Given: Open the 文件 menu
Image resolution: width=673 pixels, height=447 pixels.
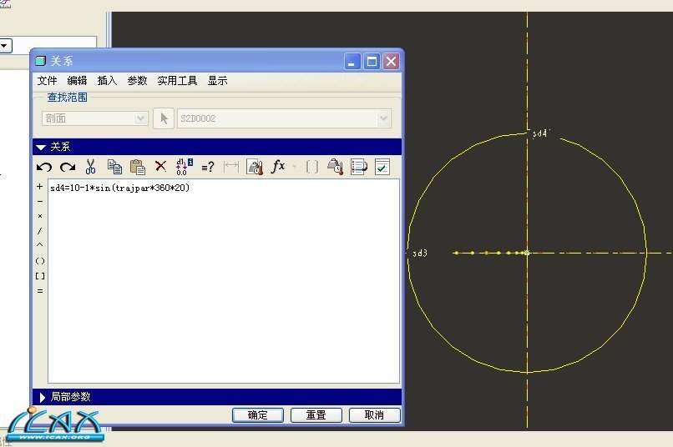Looking at the screenshot, I should coord(47,81).
